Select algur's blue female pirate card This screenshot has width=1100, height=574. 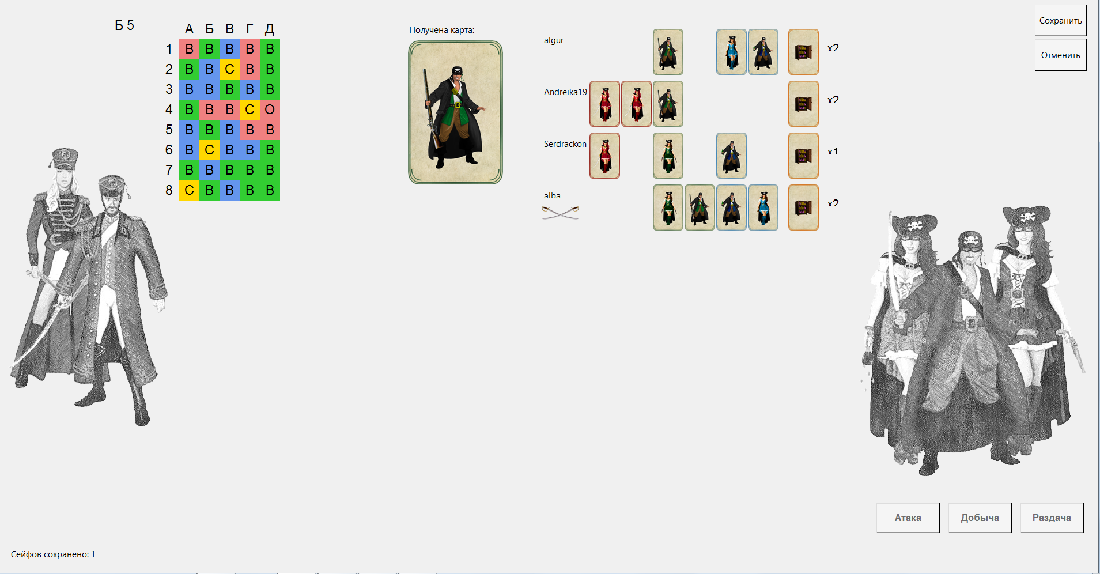point(731,52)
